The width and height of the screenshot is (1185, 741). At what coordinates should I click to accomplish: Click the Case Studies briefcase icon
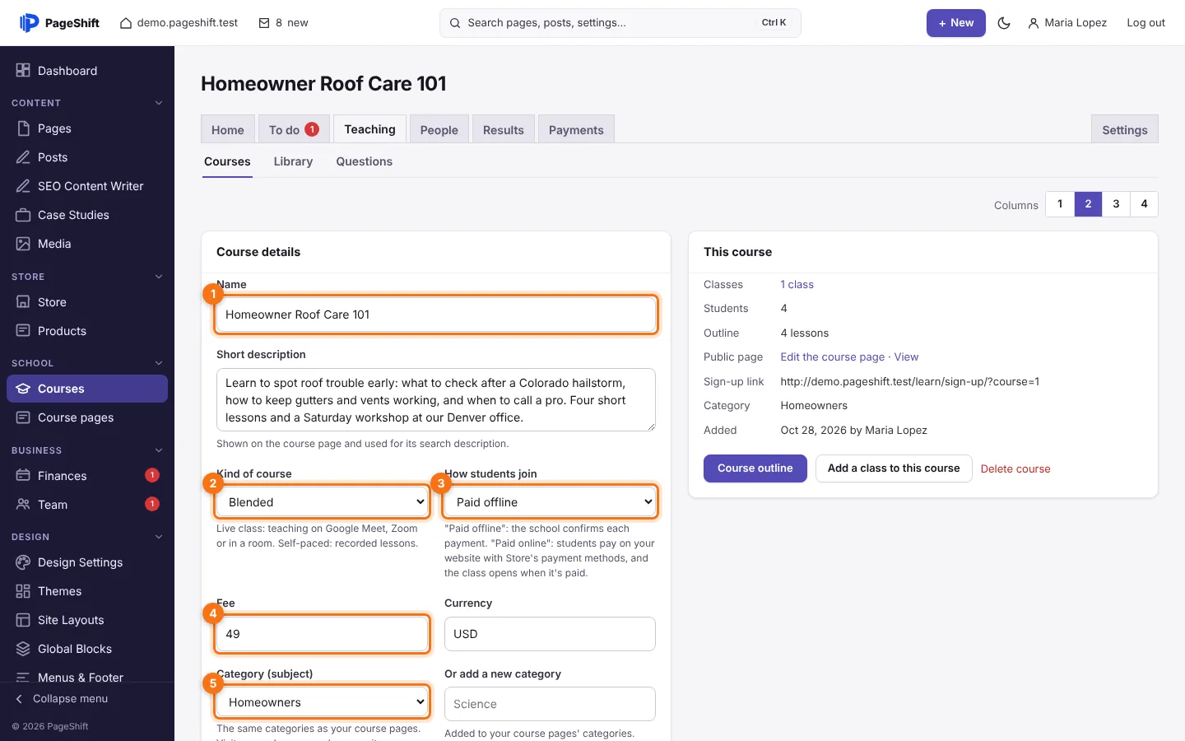(x=23, y=215)
